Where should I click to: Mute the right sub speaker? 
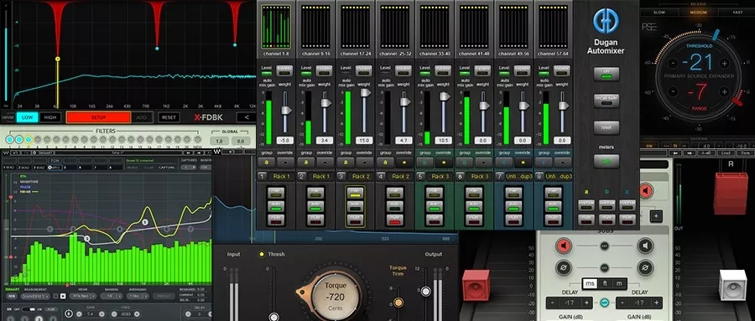[x=645, y=246]
